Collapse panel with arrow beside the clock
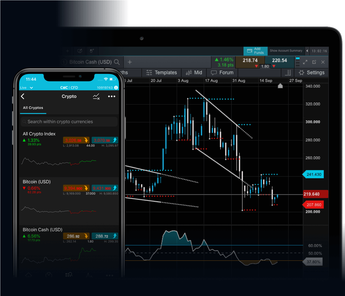 click(307, 51)
